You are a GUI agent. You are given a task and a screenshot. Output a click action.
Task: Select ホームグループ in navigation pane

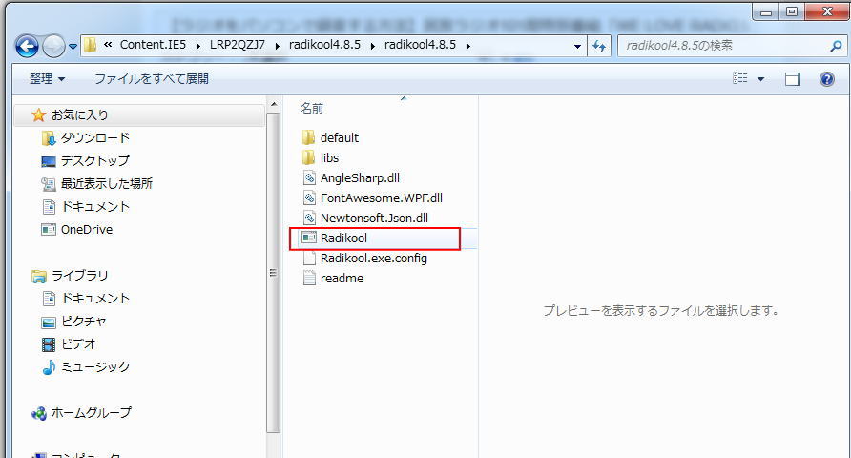[91, 413]
